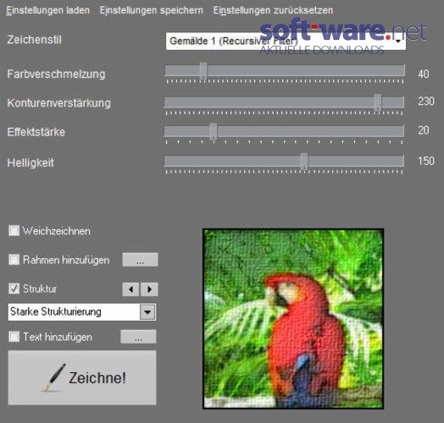Click the paintbrush icon on Zeichne button
444x423 pixels.
tap(53, 378)
